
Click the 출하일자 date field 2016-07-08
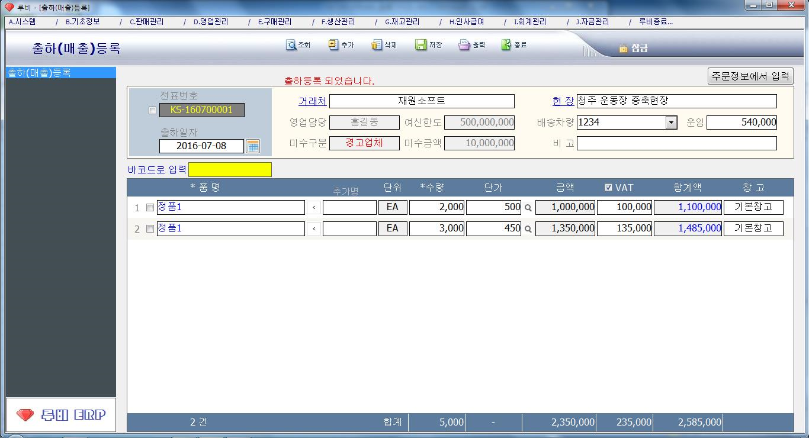201,146
